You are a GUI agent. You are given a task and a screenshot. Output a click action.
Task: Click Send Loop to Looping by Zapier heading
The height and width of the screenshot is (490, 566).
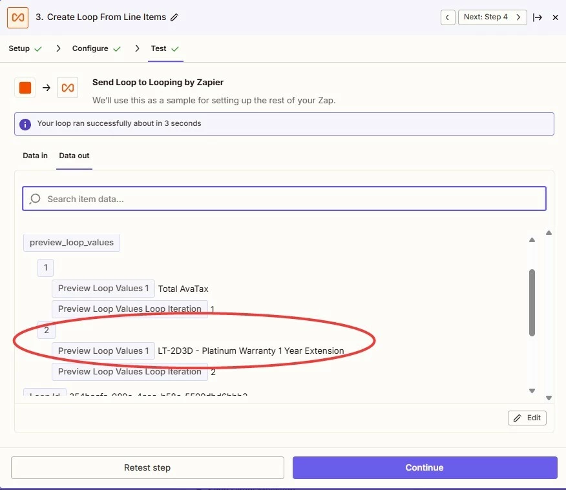click(x=158, y=82)
